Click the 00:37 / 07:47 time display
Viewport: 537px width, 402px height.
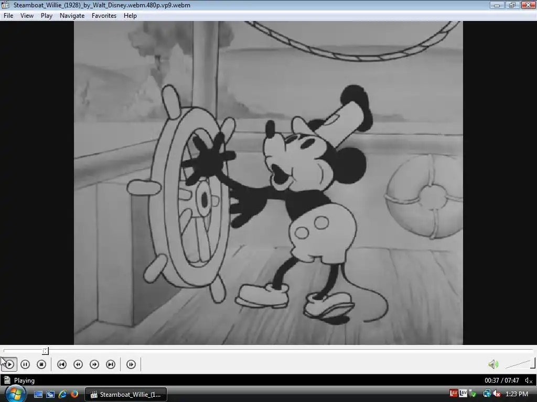[x=502, y=381]
